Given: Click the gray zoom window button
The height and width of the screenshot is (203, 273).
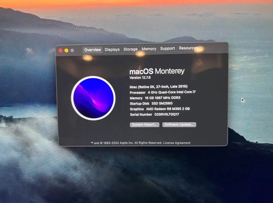Looking at the screenshot, I should click(72, 50).
